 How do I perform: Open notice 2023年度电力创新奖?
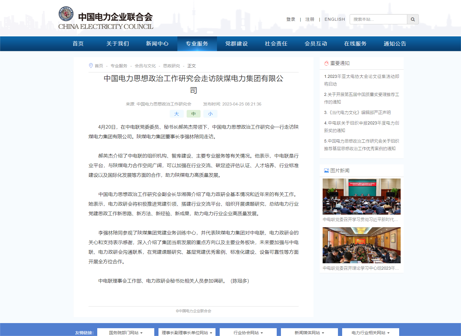tap(361, 127)
